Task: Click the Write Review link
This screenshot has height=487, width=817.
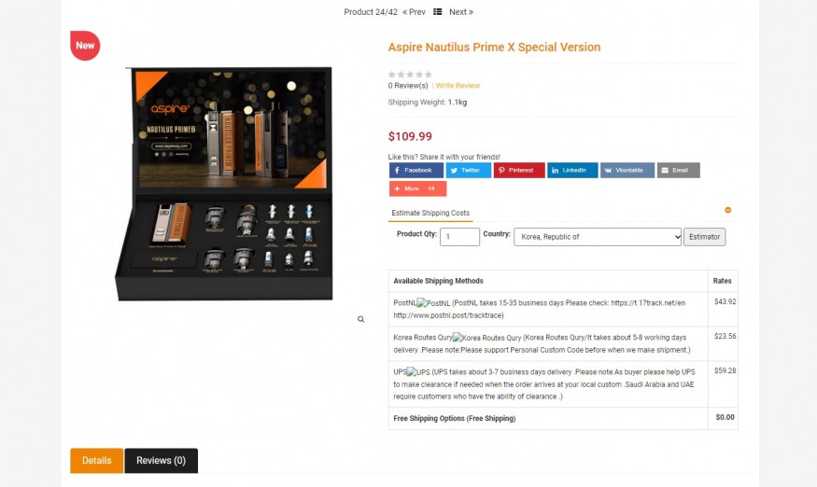Action: pos(458,86)
